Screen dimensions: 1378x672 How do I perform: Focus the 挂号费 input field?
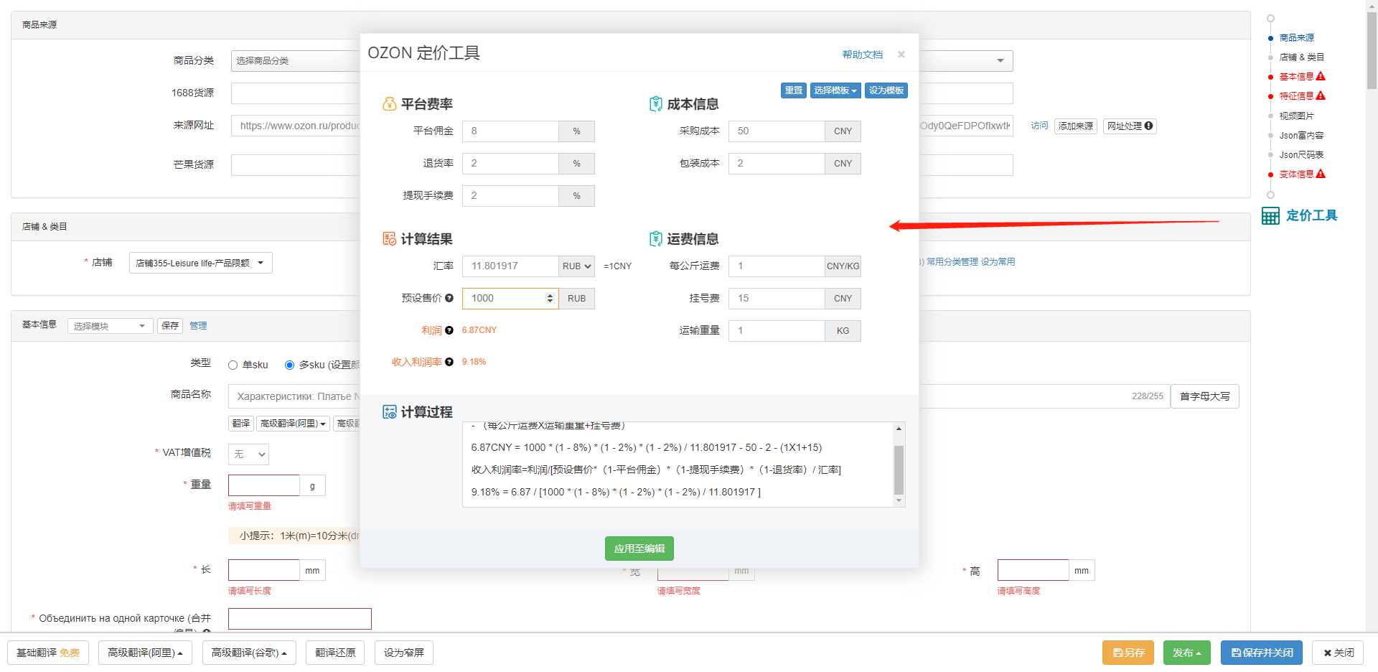pos(777,299)
